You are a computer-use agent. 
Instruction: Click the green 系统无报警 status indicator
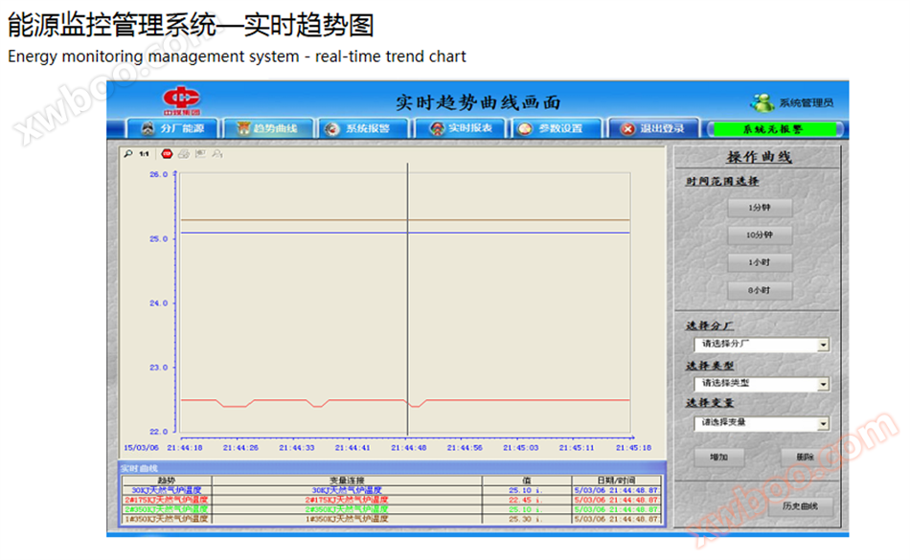click(774, 128)
